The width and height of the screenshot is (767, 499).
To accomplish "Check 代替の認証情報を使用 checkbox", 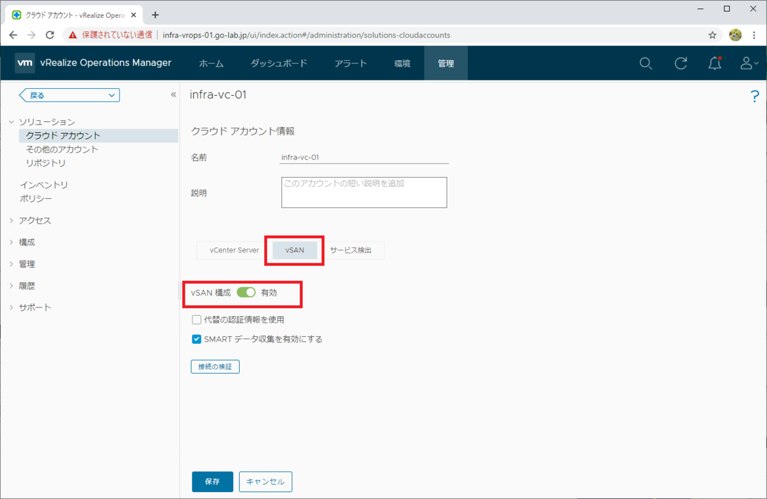I will [x=196, y=319].
